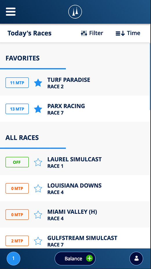Viewport: 151px width, 269px height.
Task: Favorite Louisiana Downs with the star
Action: 38,189
